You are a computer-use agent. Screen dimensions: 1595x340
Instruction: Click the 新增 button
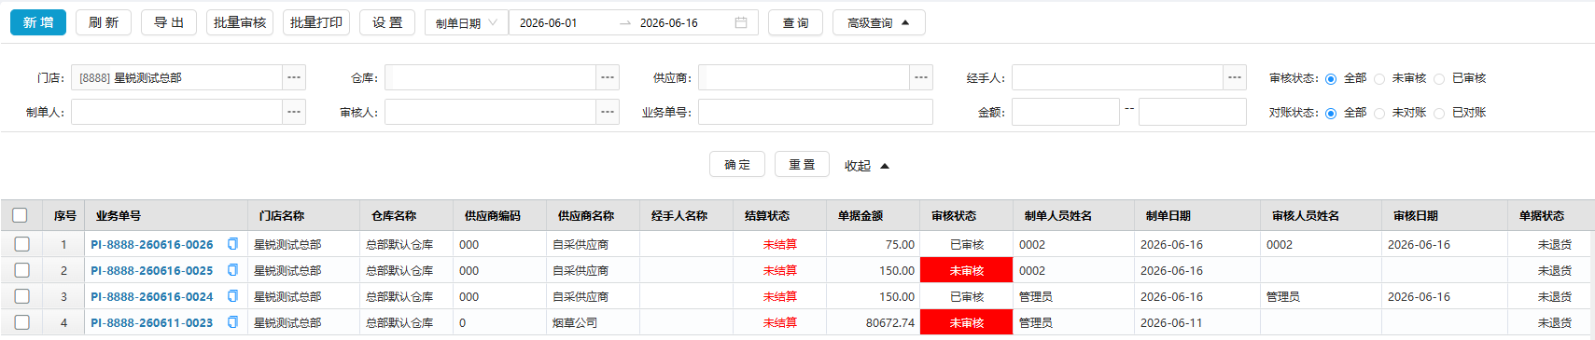tap(38, 22)
